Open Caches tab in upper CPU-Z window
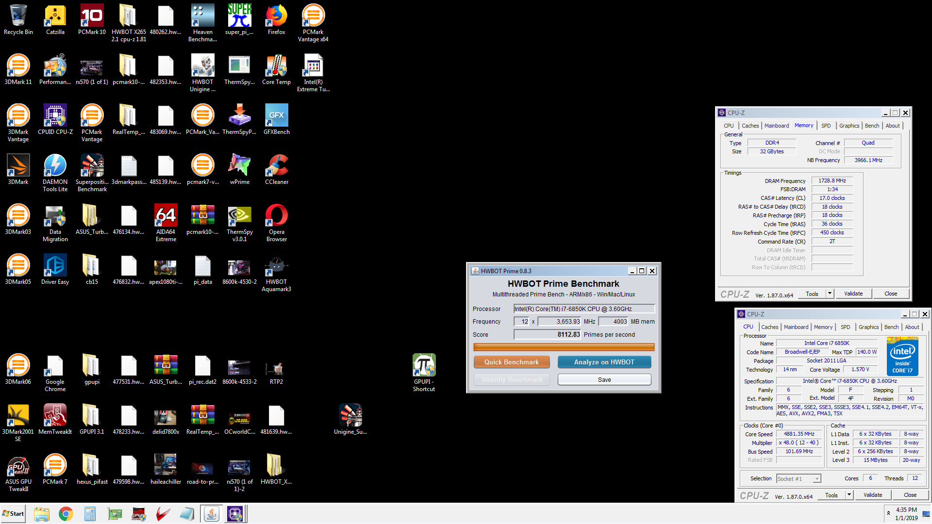Image resolution: width=932 pixels, height=524 pixels. [x=749, y=126]
